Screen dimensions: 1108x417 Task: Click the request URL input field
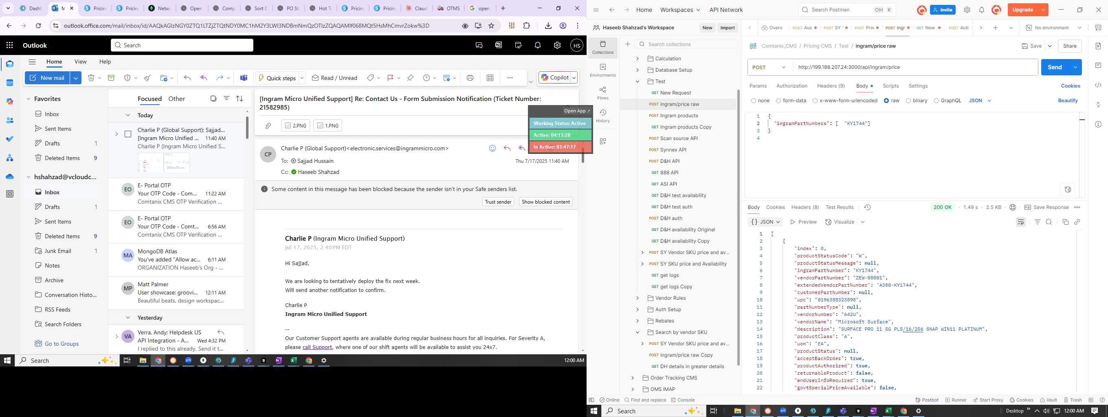(915, 67)
